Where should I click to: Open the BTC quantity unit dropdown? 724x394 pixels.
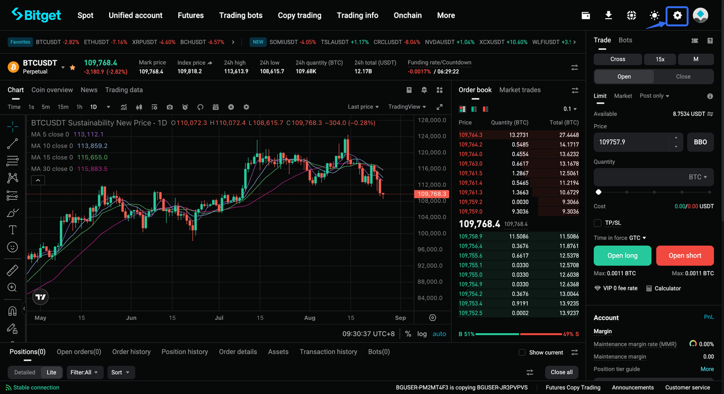(698, 177)
